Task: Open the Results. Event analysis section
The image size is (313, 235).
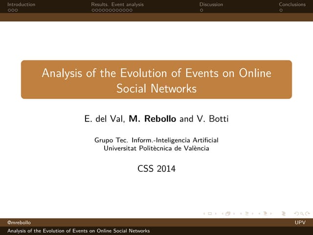Action: [117, 4]
